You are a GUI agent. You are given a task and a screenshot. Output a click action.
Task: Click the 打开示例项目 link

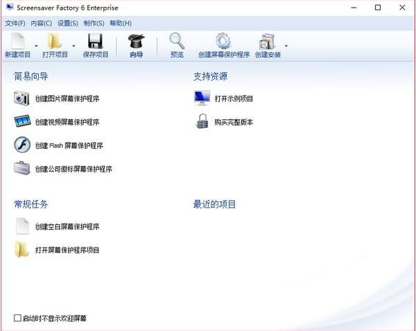[x=234, y=99]
